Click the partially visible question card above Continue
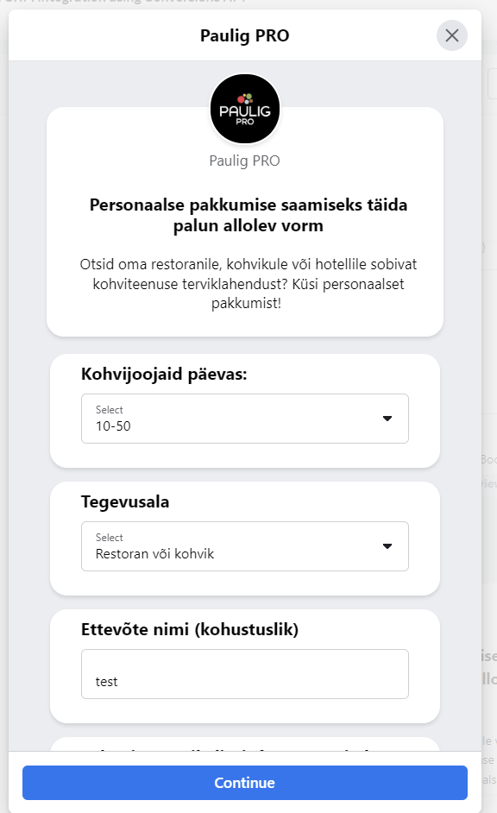This screenshot has width=497, height=813. click(x=244, y=744)
